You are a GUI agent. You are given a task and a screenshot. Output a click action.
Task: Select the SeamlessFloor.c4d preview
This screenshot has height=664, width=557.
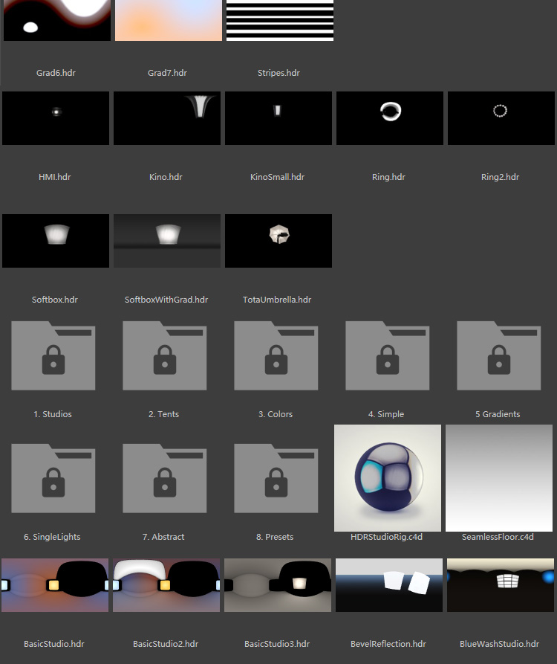pos(499,478)
